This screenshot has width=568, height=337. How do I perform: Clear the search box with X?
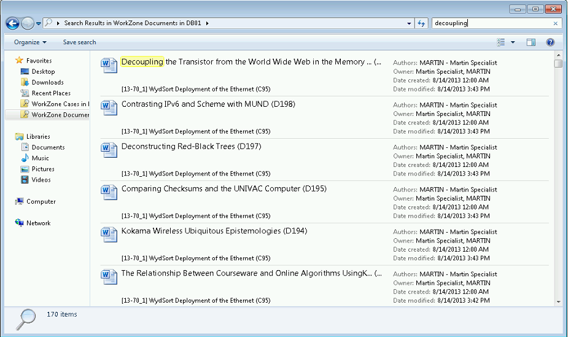point(556,23)
